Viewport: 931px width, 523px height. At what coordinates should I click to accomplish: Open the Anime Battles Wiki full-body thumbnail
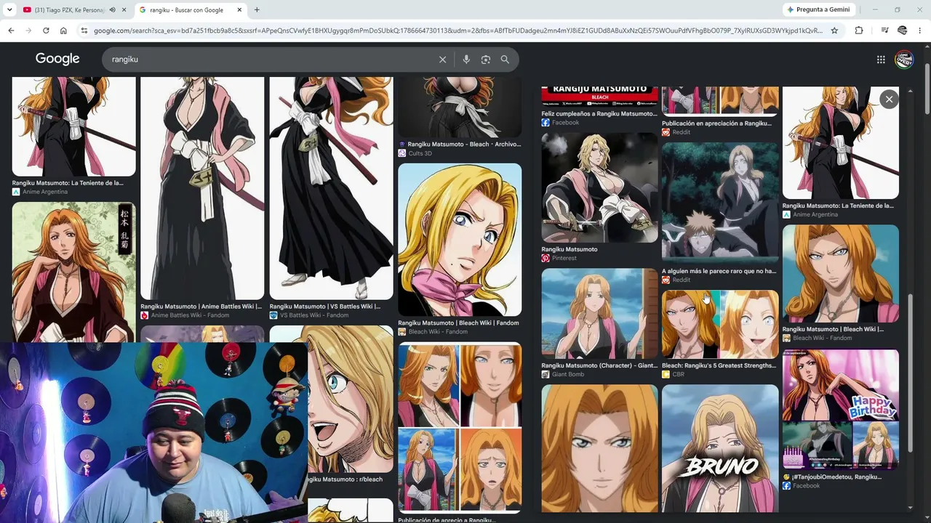click(x=202, y=188)
